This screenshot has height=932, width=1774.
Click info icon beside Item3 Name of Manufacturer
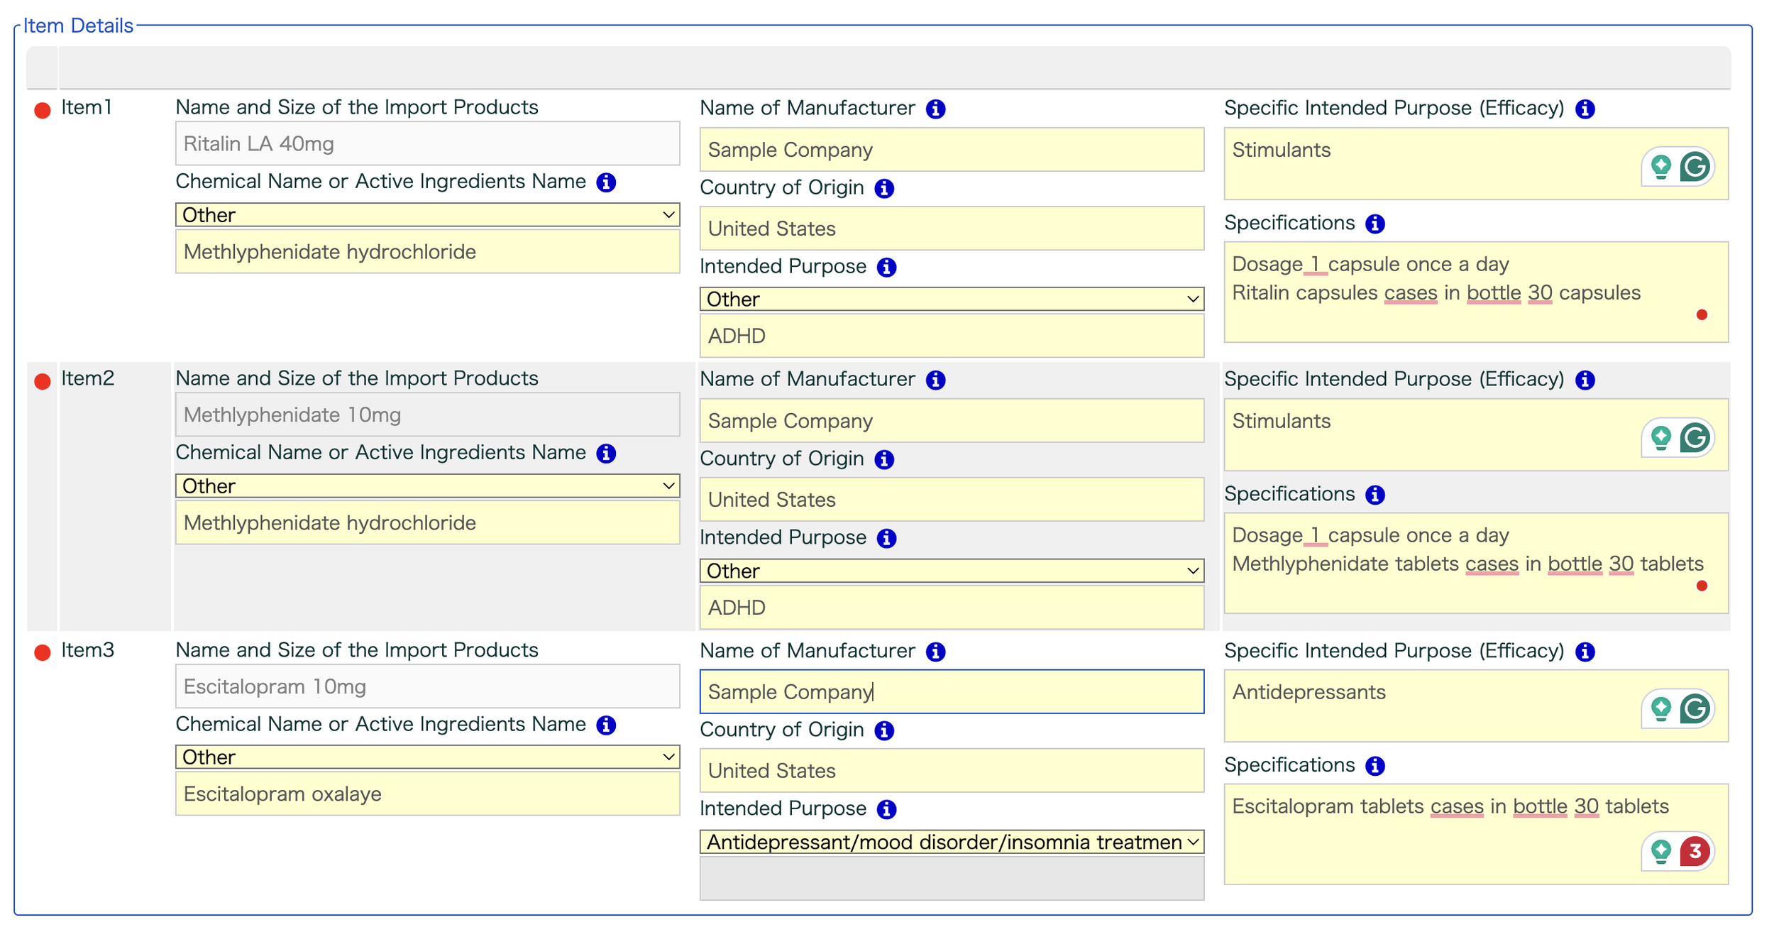click(x=935, y=652)
